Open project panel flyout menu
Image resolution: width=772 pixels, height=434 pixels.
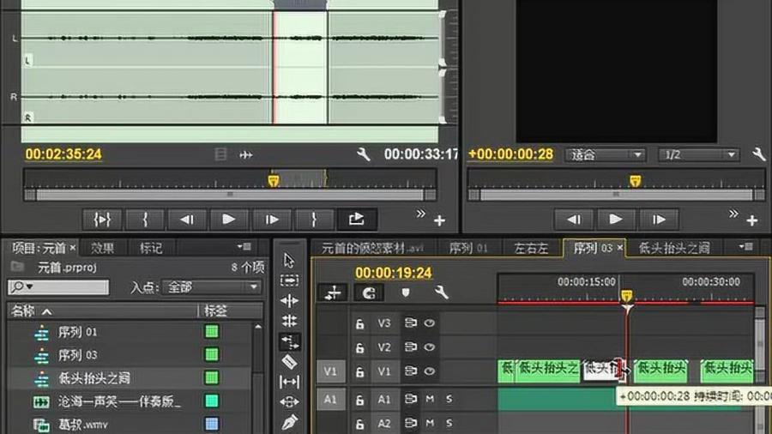pos(244,246)
